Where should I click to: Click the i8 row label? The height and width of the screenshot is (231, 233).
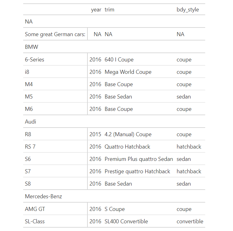(x=27, y=72)
